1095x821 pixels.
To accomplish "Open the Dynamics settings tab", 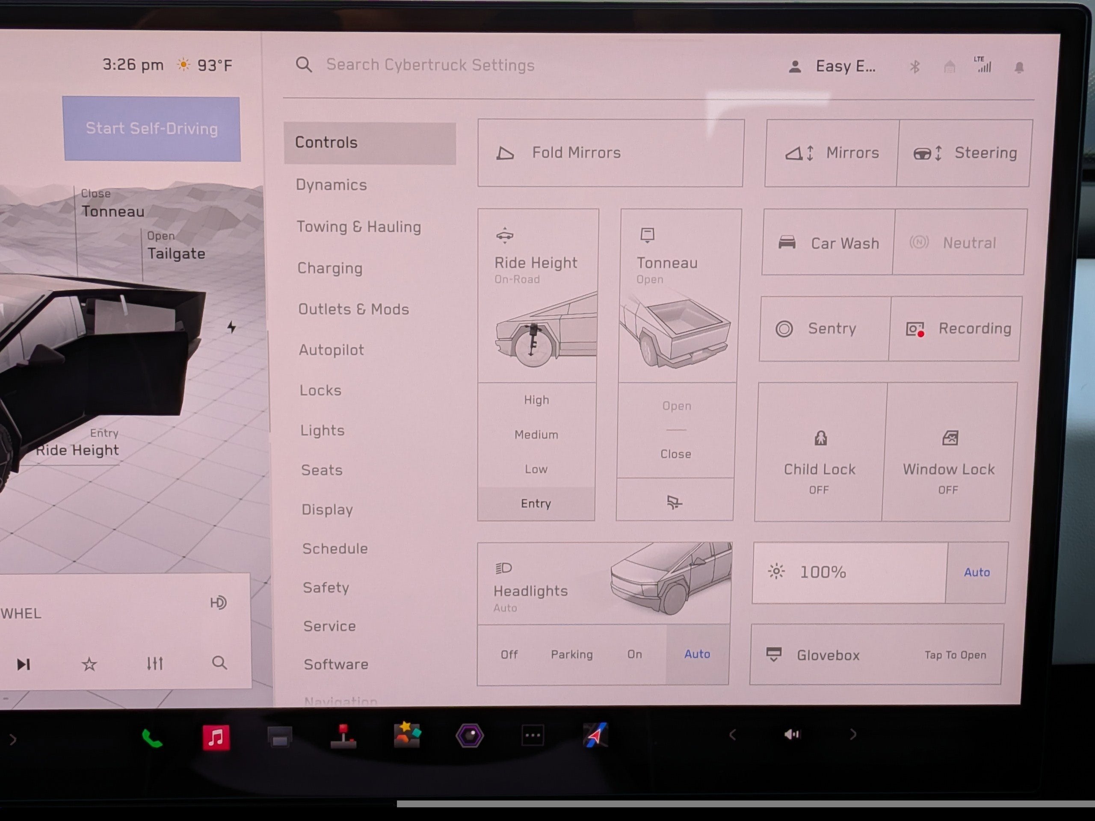I will click(x=331, y=185).
